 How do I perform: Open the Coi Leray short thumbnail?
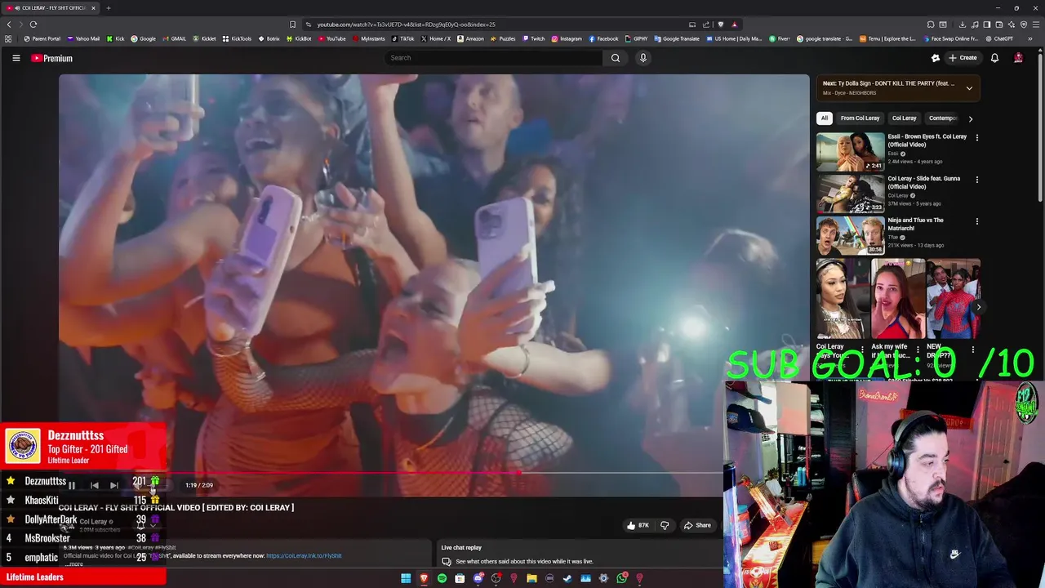(843, 299)
